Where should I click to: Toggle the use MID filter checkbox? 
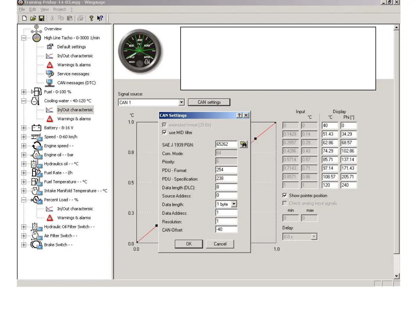click(165, 132)
